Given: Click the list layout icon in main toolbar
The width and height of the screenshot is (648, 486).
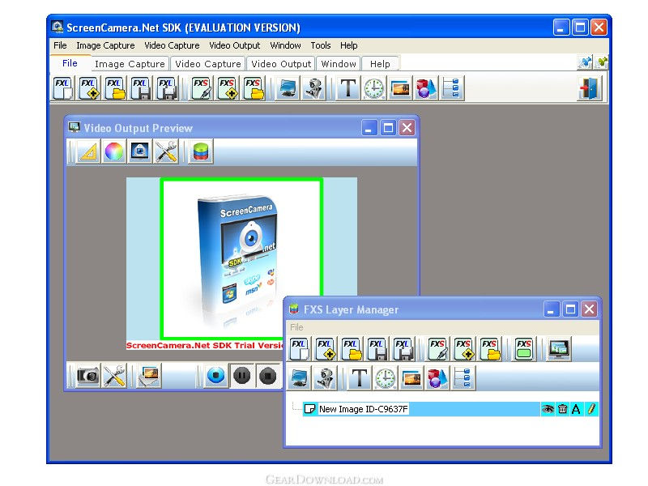Looking at the screenshot, I should [x=452, y=88].
